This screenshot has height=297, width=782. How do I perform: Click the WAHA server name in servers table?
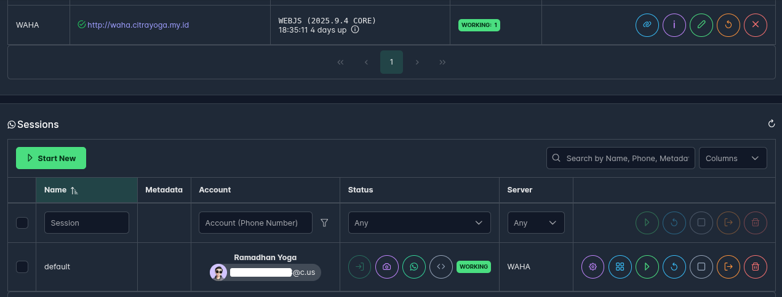[27, 25]
